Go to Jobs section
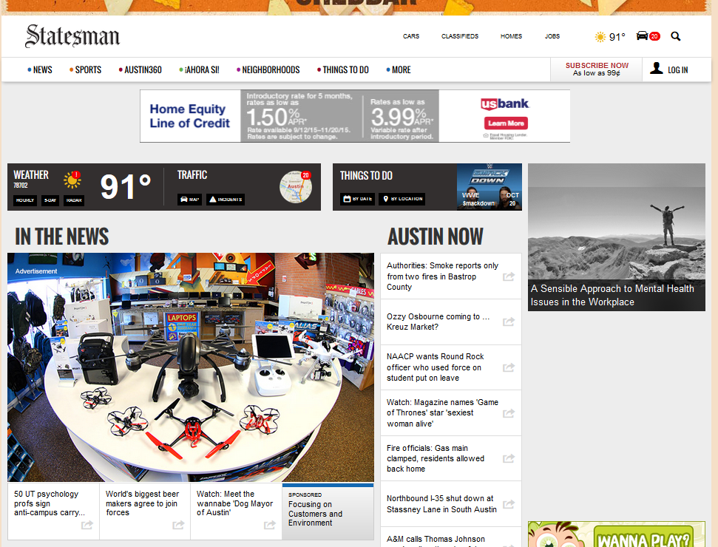Image resolution: width=718 pixels, height=547 pixels. coord(552,36)
